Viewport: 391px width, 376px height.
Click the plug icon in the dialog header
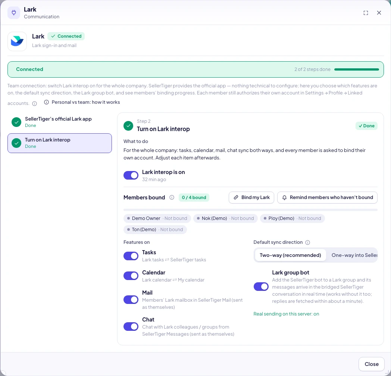(x=14, y=13)
